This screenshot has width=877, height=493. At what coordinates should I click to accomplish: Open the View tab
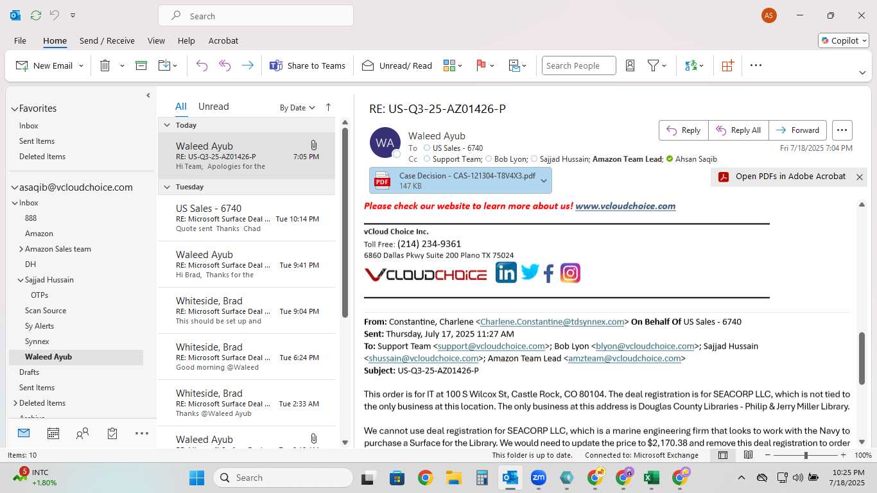(156, 40)
